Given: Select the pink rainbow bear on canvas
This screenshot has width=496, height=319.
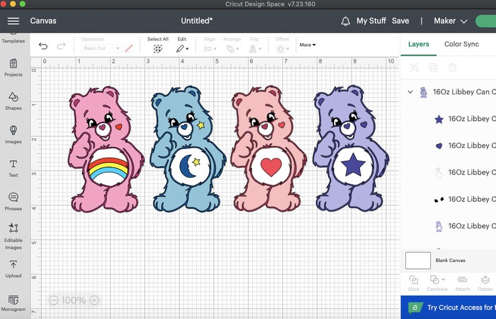Looking at the screenshot, I should pos(106,149).
